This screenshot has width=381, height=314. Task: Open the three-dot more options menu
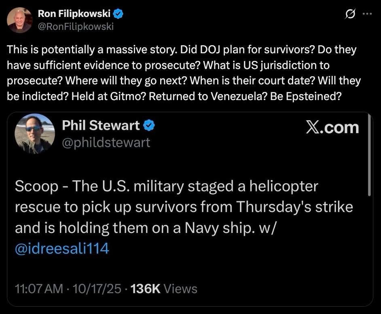[367, 14]
